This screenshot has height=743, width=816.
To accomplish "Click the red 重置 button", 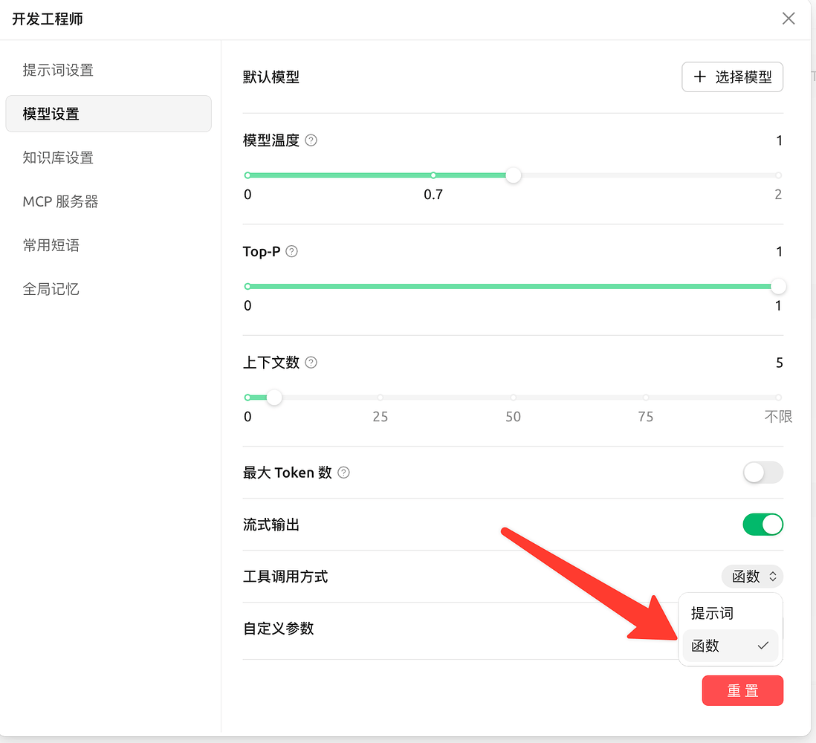I will pos(742,690).
